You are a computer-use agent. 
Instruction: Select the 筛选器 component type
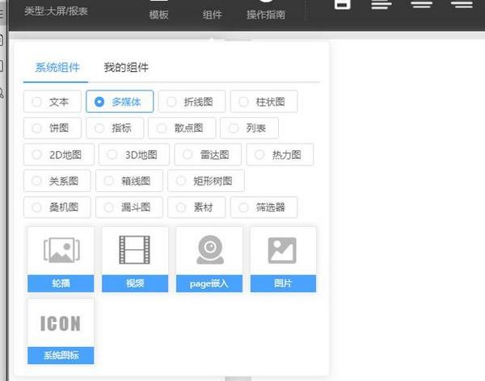pos(264,207)
